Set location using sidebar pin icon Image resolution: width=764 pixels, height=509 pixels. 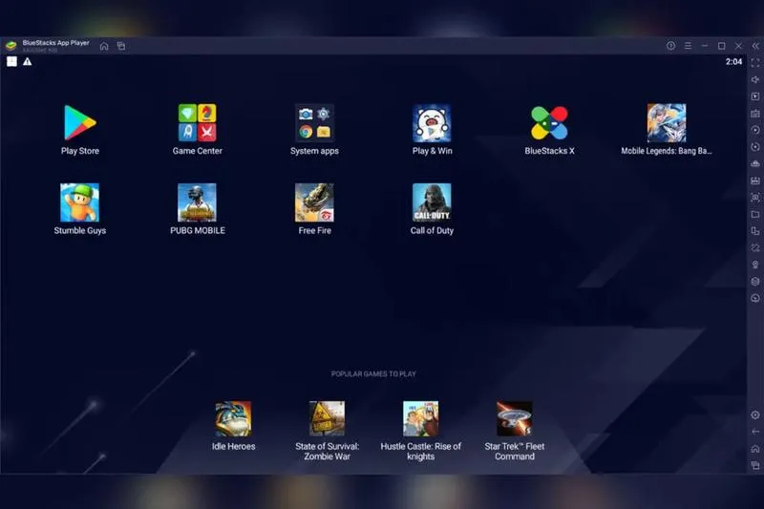click(755, 265)
